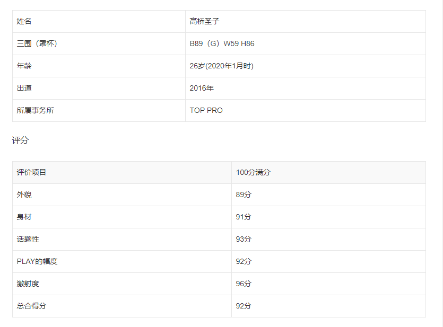Select the 外貌 row label
Viewport: 443px width, 327px height.
coord(24,195)
